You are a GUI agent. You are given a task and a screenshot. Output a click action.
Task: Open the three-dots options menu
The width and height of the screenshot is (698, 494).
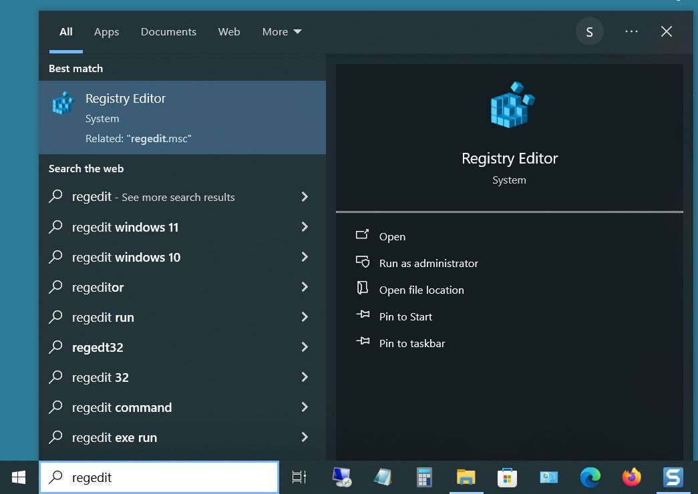631,31
